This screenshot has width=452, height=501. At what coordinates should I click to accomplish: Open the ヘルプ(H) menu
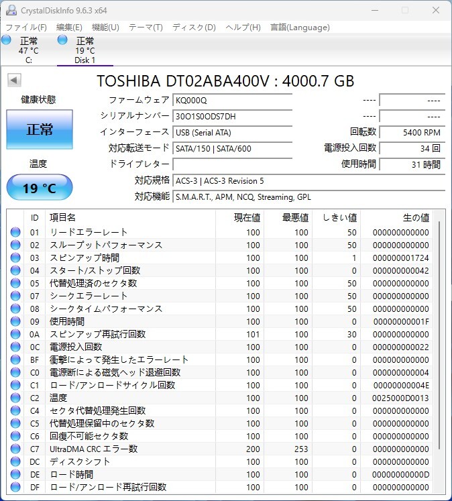tap(243, 27)
